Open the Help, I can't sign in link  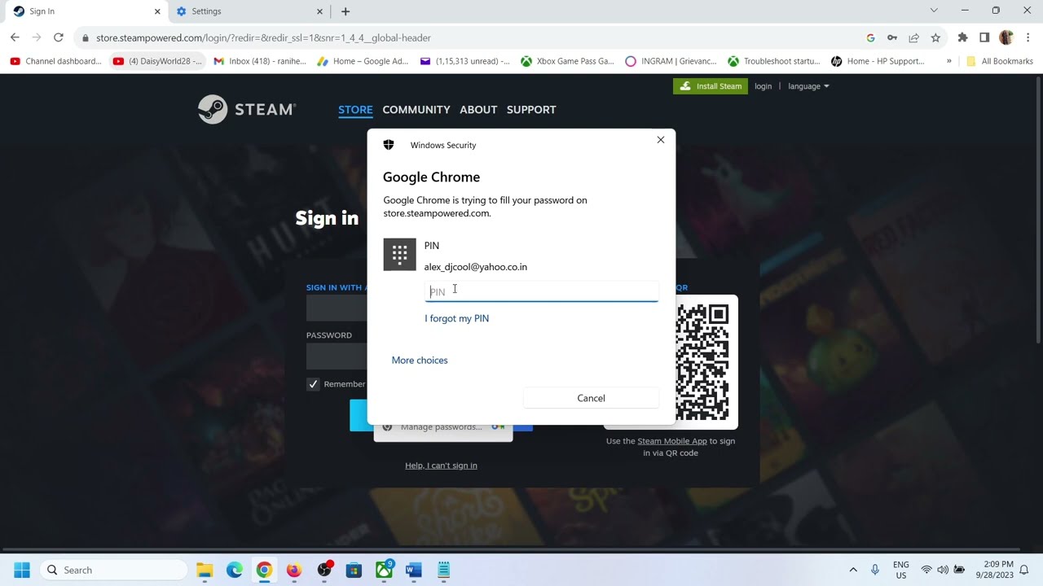click(x=441, y=466)
